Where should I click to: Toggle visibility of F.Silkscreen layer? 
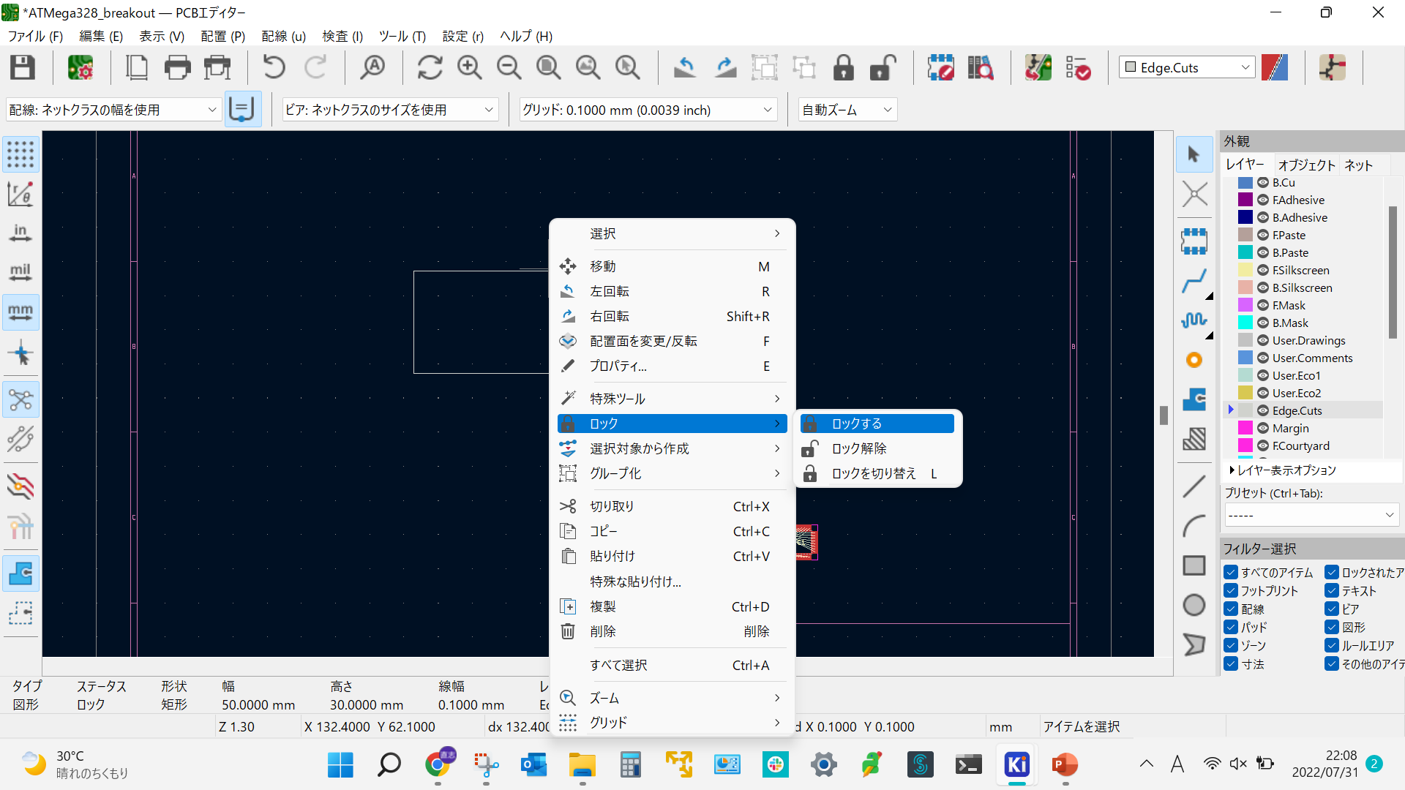1263,271
